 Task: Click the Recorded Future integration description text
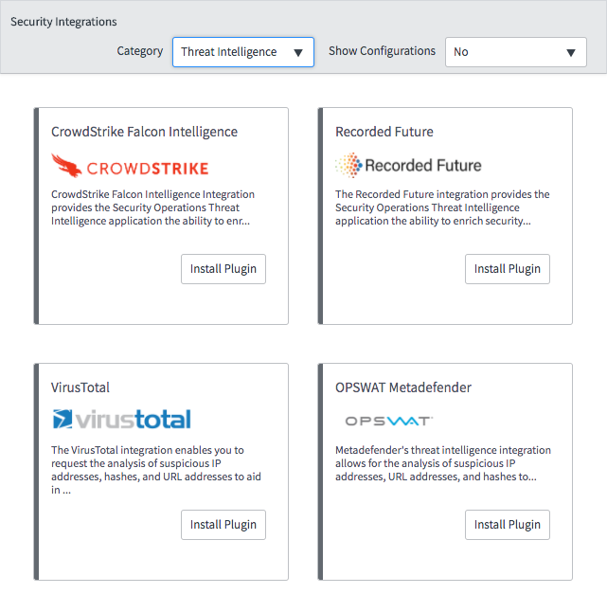[x=442, y=207]
